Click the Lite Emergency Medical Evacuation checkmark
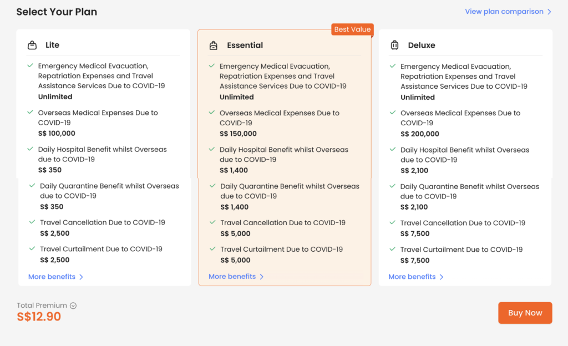The image size is (568, 346). (30, 65)
